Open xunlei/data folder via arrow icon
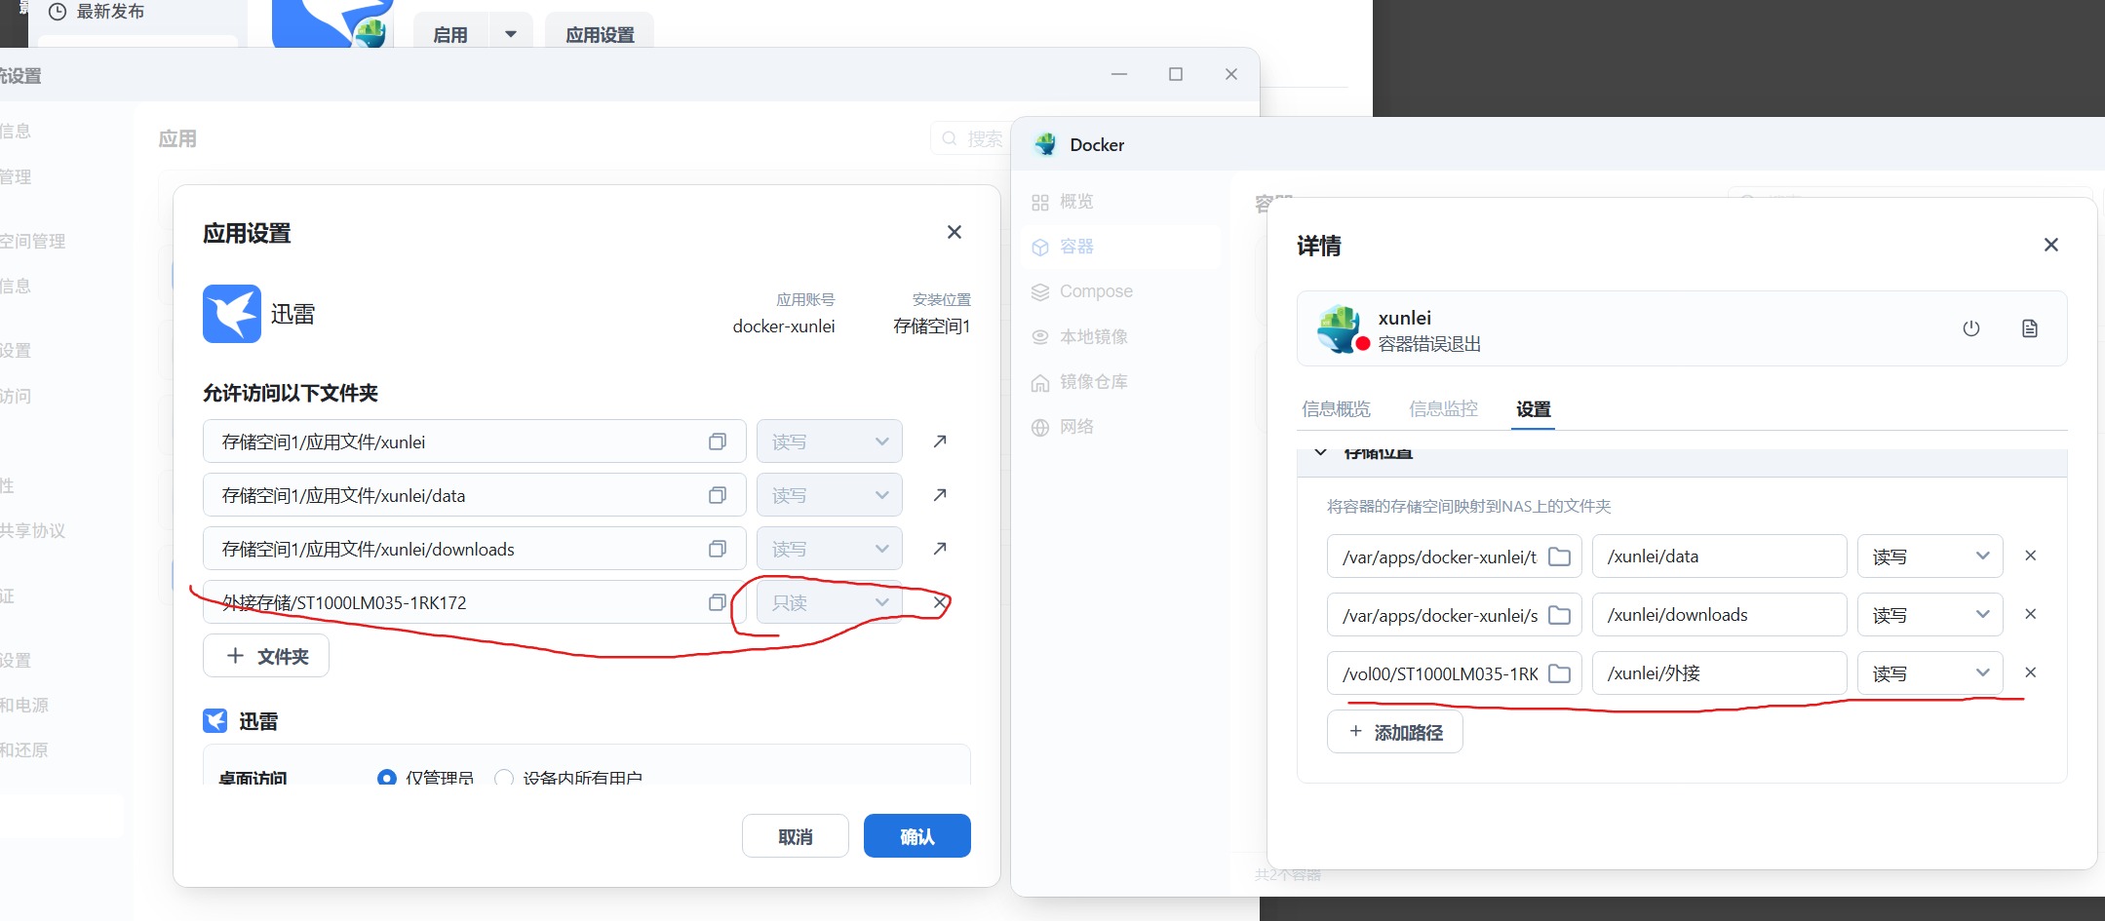 tap(940, 495)
